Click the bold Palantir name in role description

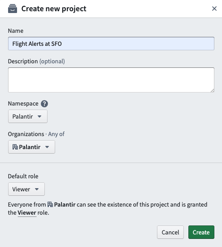pos(65,204)
